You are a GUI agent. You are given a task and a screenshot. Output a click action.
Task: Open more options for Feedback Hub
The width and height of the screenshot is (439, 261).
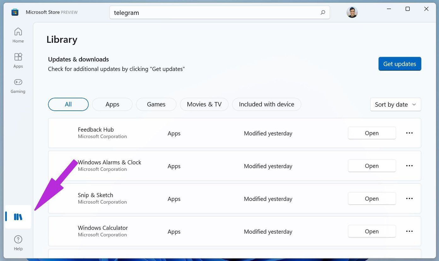click(409, 133)
